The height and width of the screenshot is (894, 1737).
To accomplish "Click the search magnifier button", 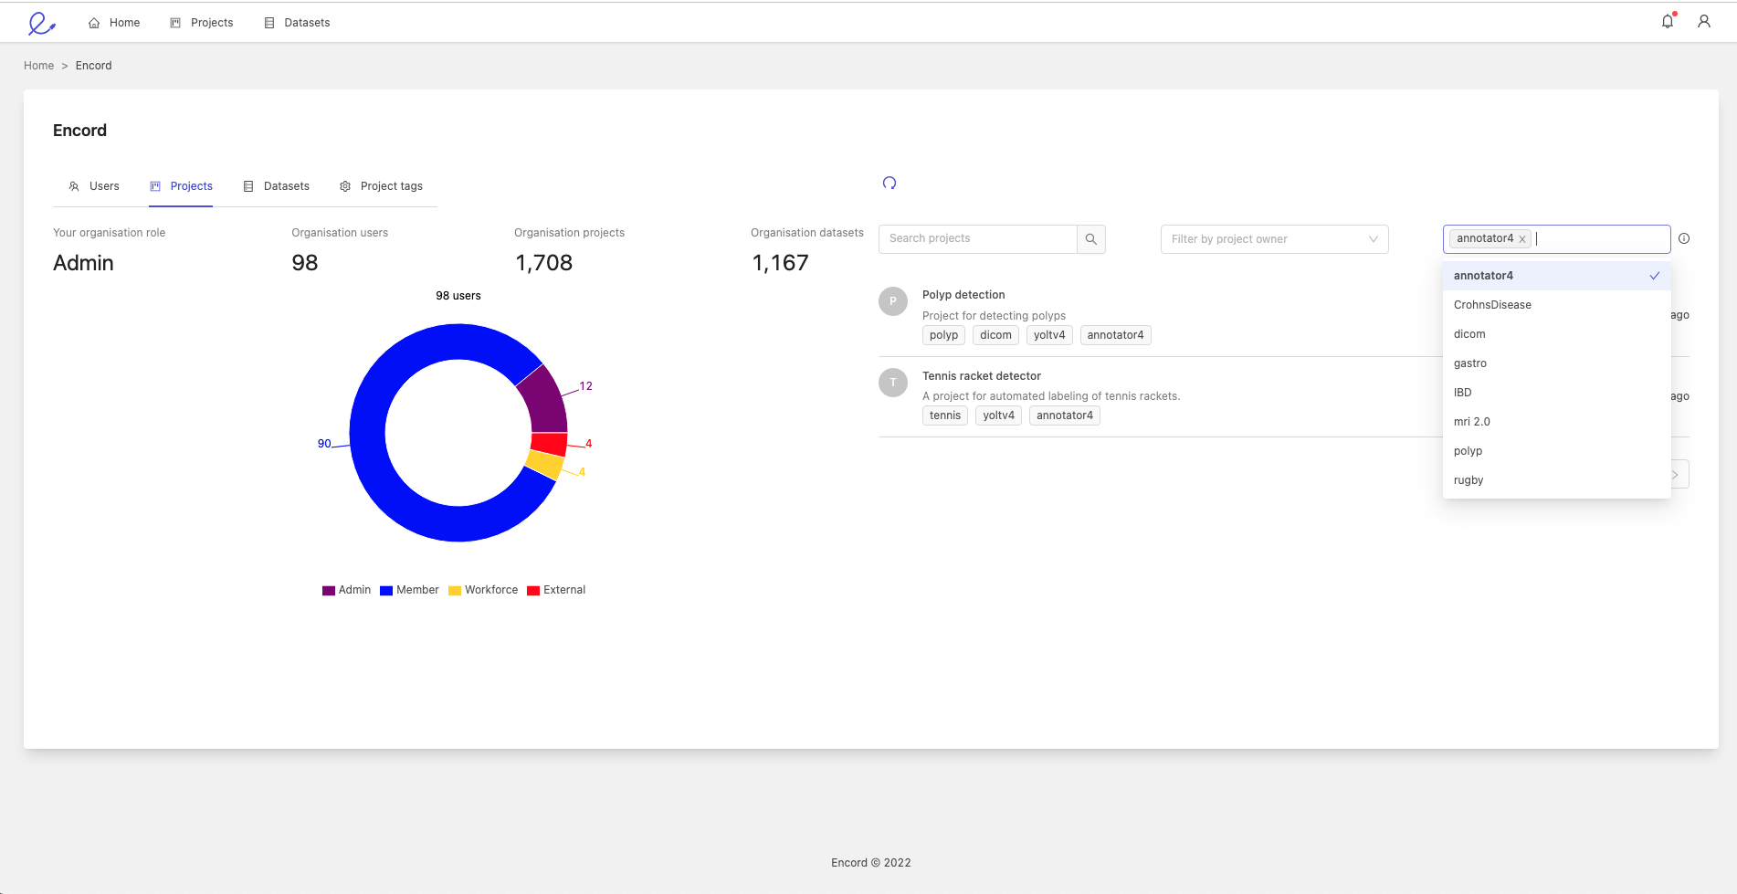I will click(1091, 239).
